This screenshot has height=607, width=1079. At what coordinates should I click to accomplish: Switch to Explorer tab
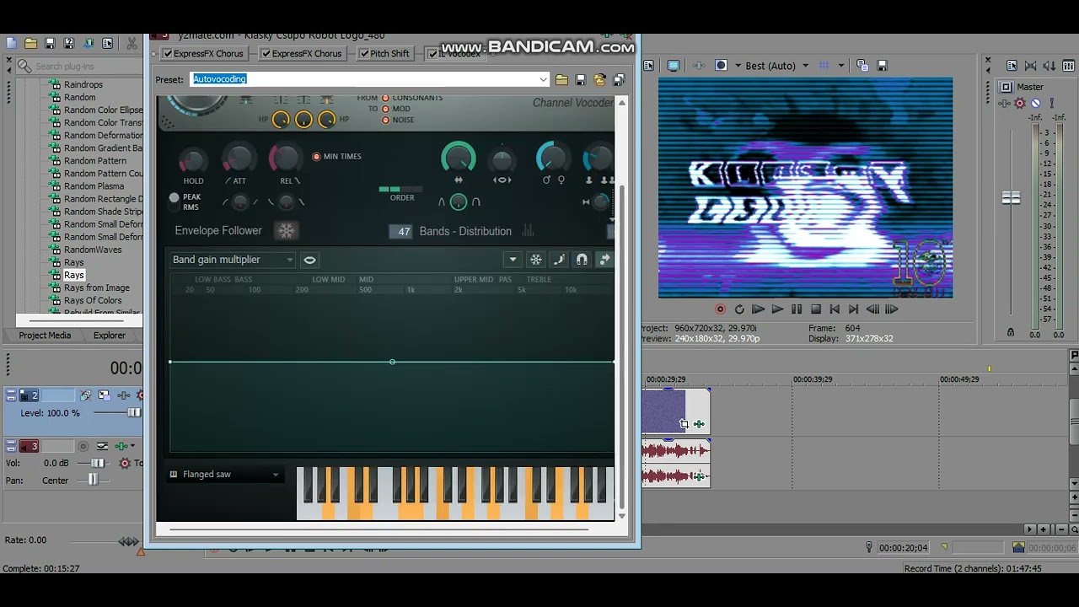click(x=110, y=336)
